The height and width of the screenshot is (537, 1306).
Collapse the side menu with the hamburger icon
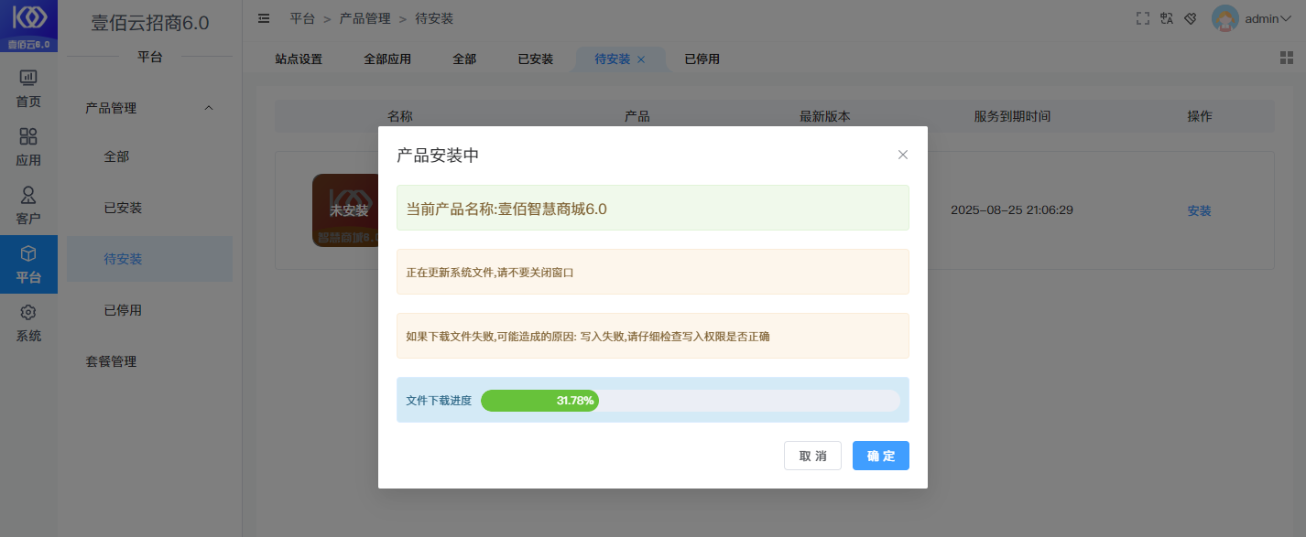[x=264, y=18]
